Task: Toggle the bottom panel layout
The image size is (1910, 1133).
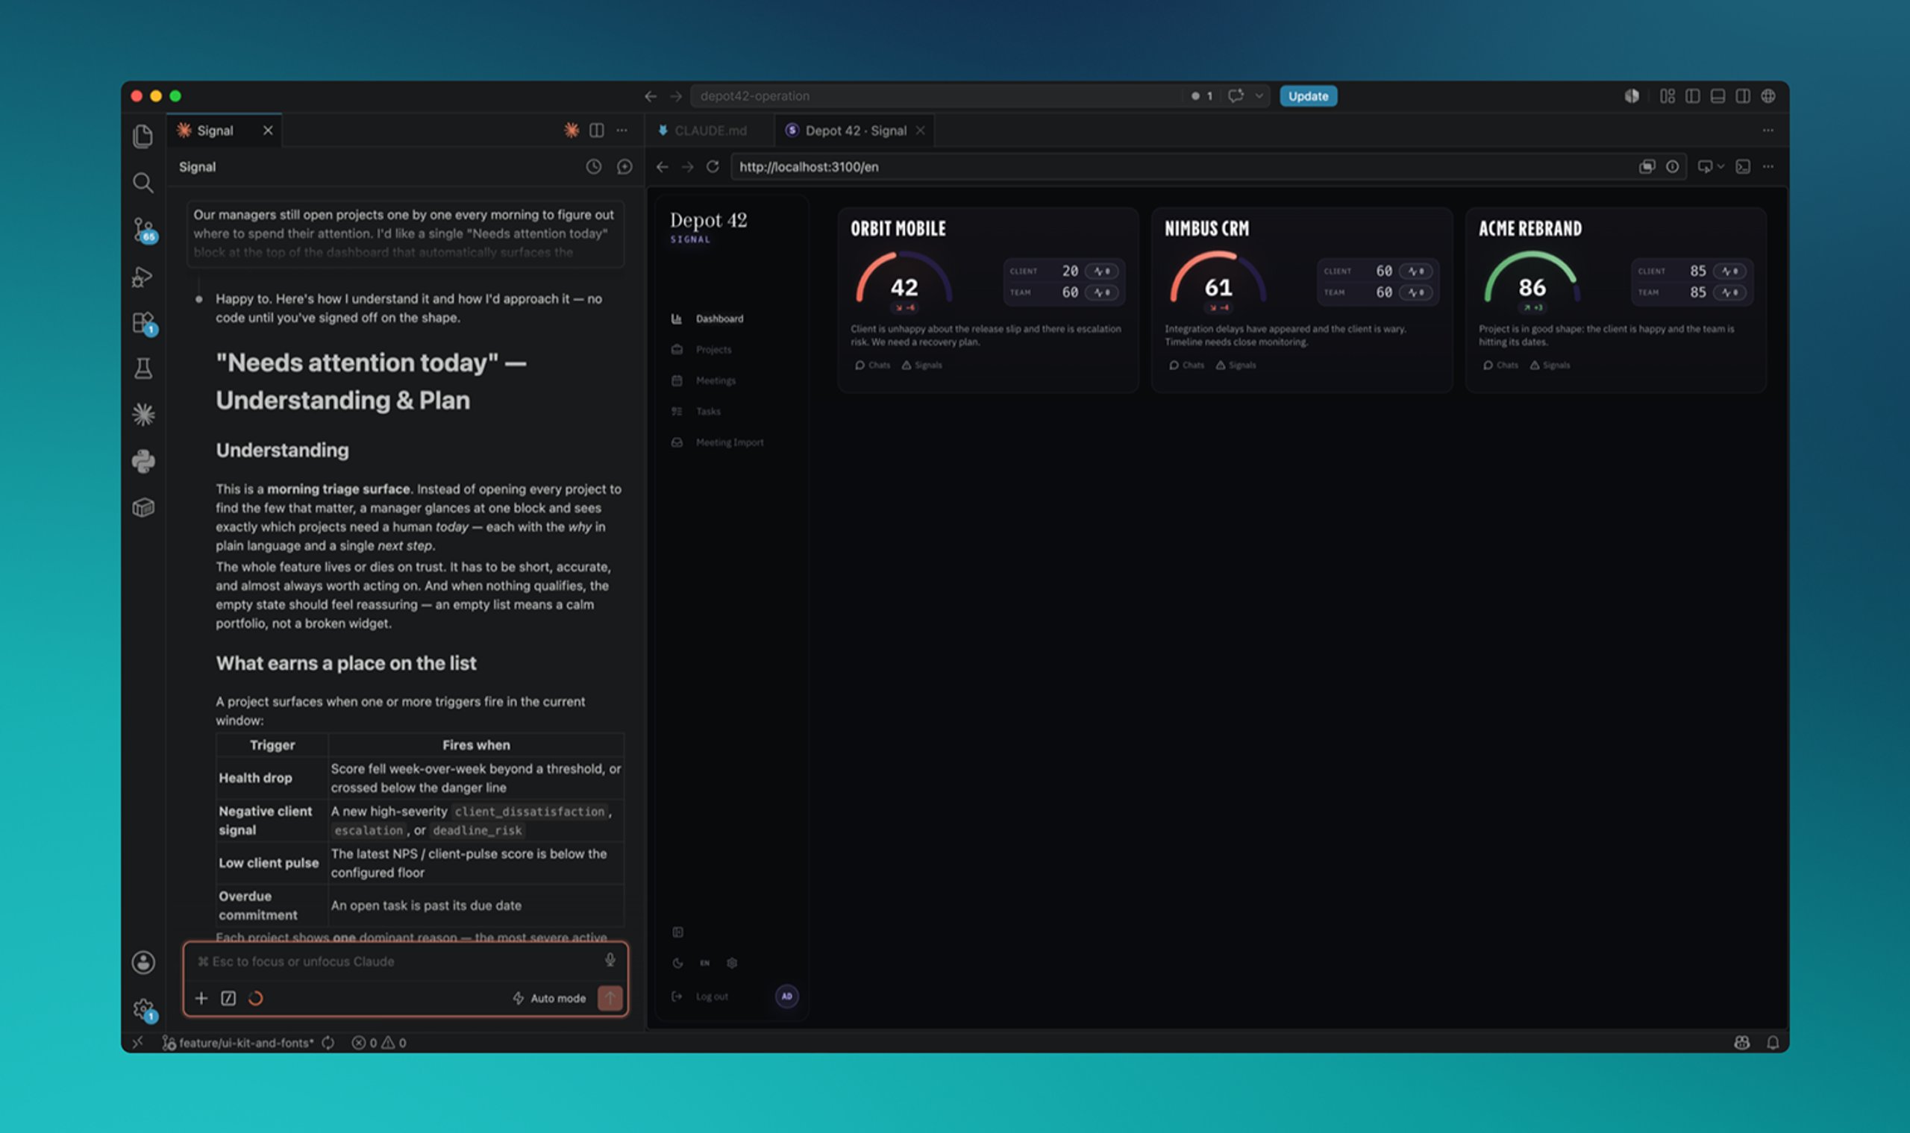Action: 1718,95
